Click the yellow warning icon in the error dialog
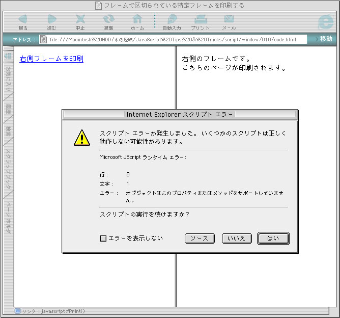The height and width of the screenshot is (318, 340). click(x=82, y=138)
